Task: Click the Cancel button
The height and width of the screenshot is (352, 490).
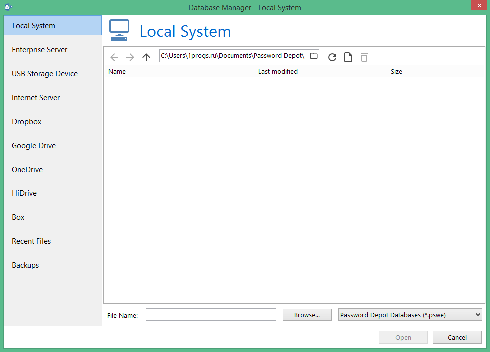Action: pos(457,338)
